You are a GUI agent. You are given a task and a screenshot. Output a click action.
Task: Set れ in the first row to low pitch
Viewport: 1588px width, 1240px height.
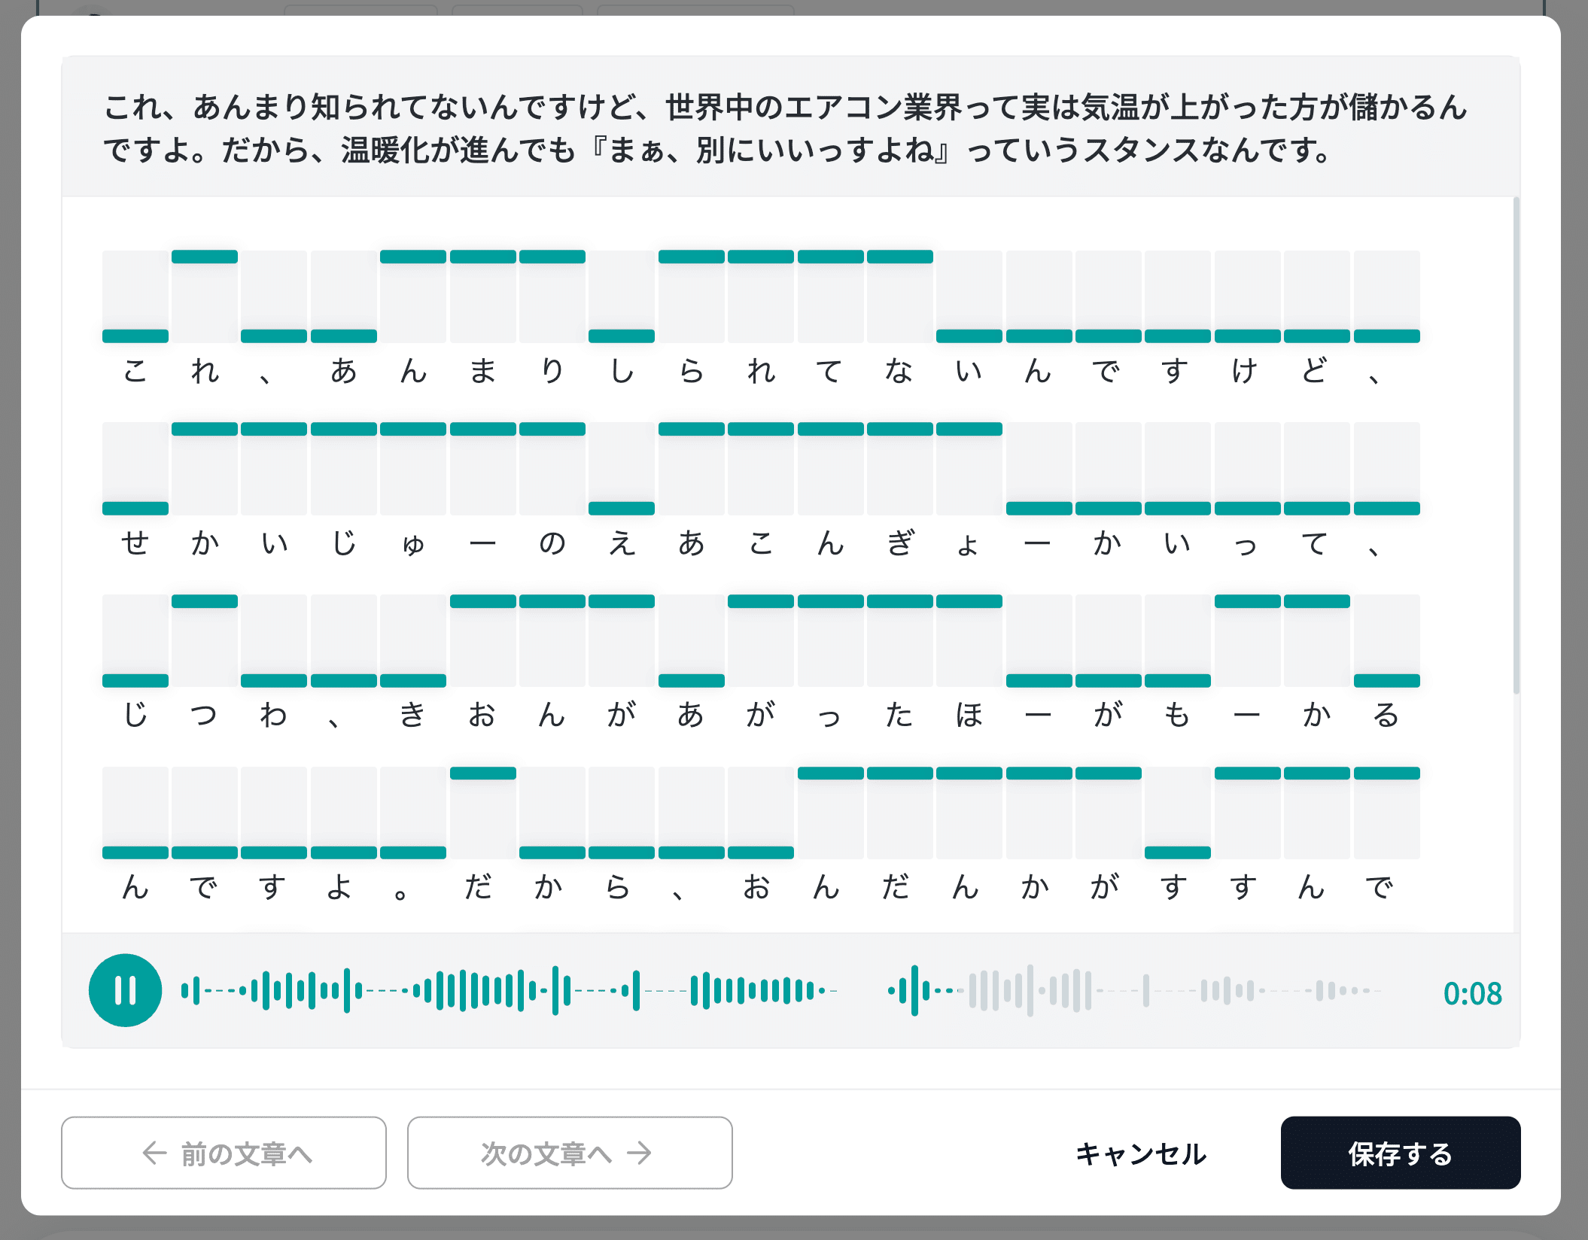tap(205, 336)
